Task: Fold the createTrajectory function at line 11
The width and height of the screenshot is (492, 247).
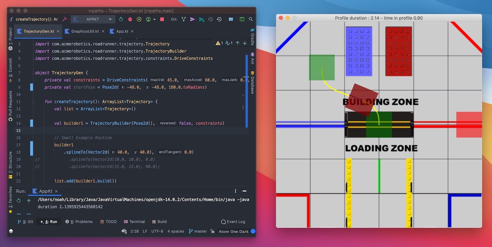Action: (33, 102)
